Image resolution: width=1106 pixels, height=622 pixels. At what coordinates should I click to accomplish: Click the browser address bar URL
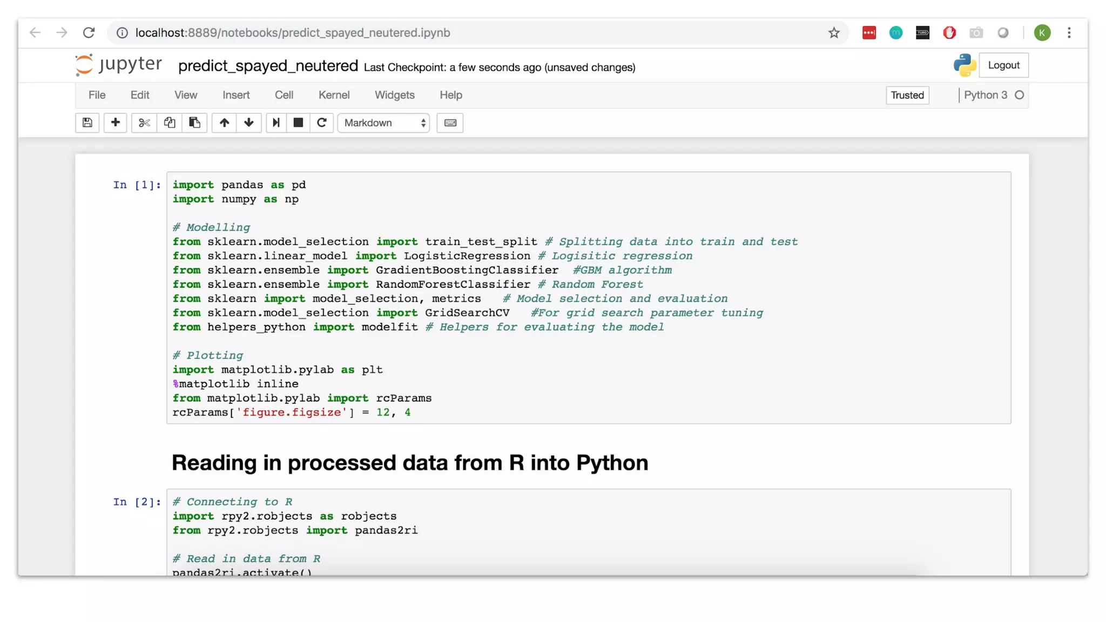tap(293, 33)
